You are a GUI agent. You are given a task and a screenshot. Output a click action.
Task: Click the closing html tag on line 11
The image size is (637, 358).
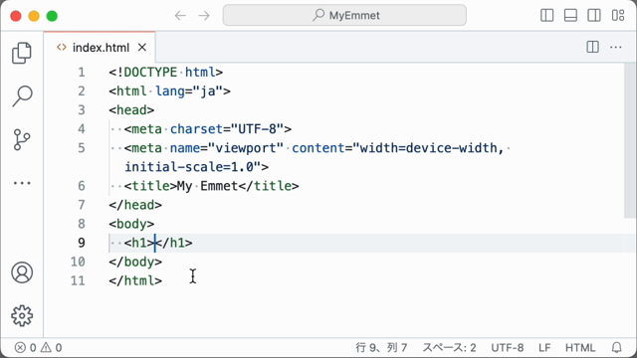(135, 280)
